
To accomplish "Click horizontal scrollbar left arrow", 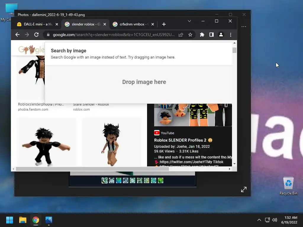I will 13,169.
